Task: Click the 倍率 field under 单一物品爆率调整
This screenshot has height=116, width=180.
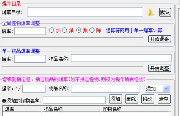Action: 30,59
